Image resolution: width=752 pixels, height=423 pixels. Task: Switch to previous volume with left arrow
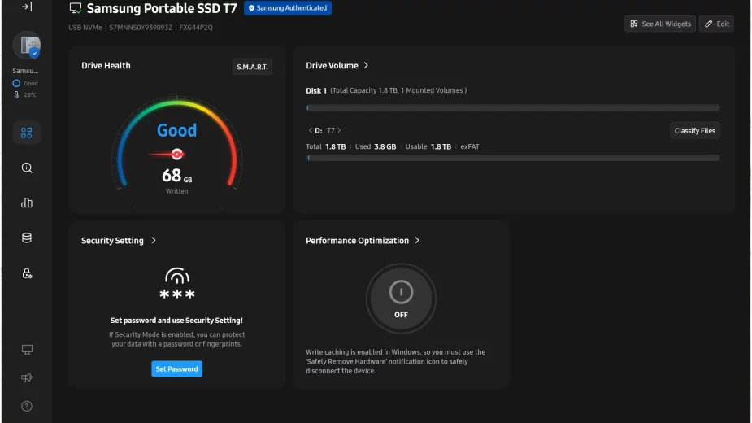tap(310, 130)
